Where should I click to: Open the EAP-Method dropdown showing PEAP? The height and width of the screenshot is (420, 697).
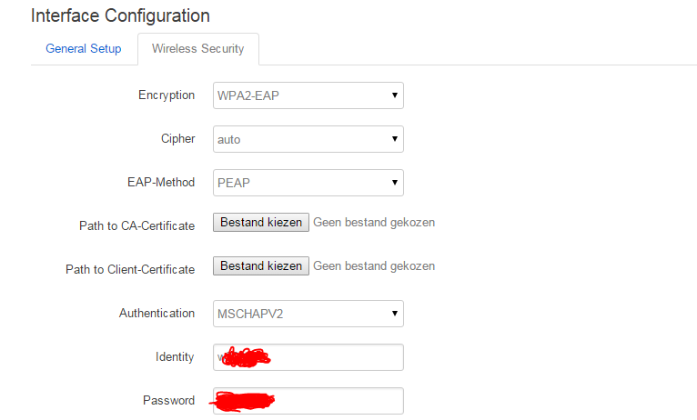[x=308, y=183]
